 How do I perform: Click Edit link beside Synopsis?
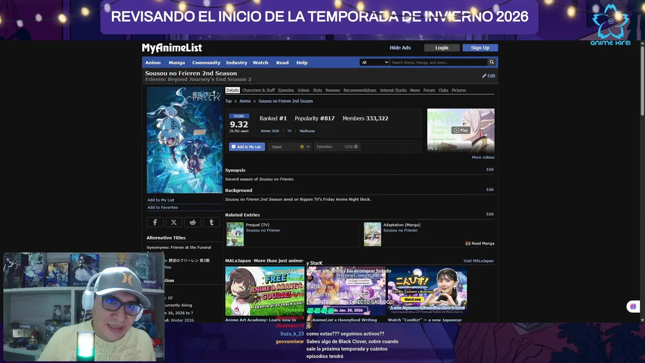pos(490,169)
